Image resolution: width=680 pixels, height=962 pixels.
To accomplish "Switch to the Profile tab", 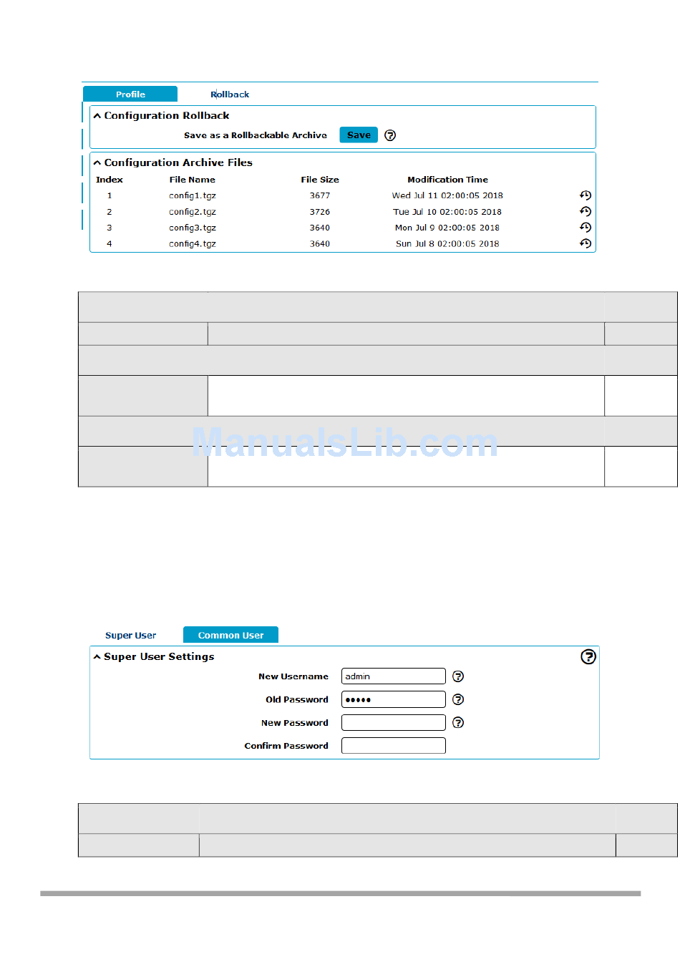I will [130, 94].
